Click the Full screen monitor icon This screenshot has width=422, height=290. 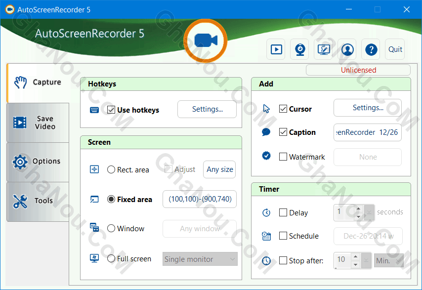[94, 258]
